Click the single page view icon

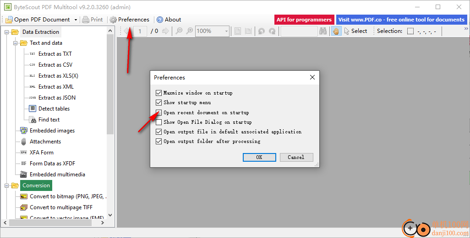point(238,31)
